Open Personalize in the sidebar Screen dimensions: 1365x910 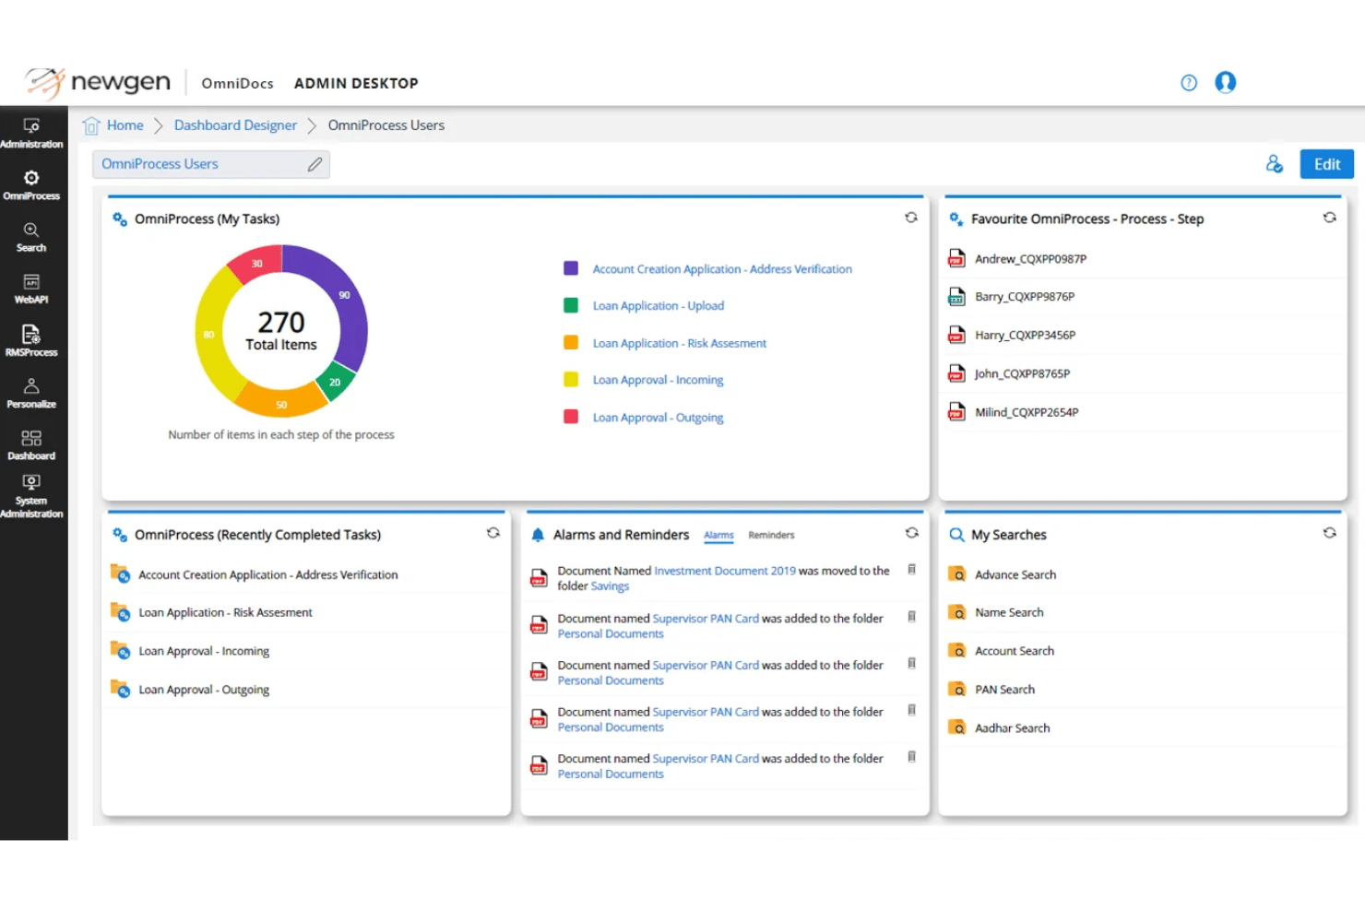31,393
